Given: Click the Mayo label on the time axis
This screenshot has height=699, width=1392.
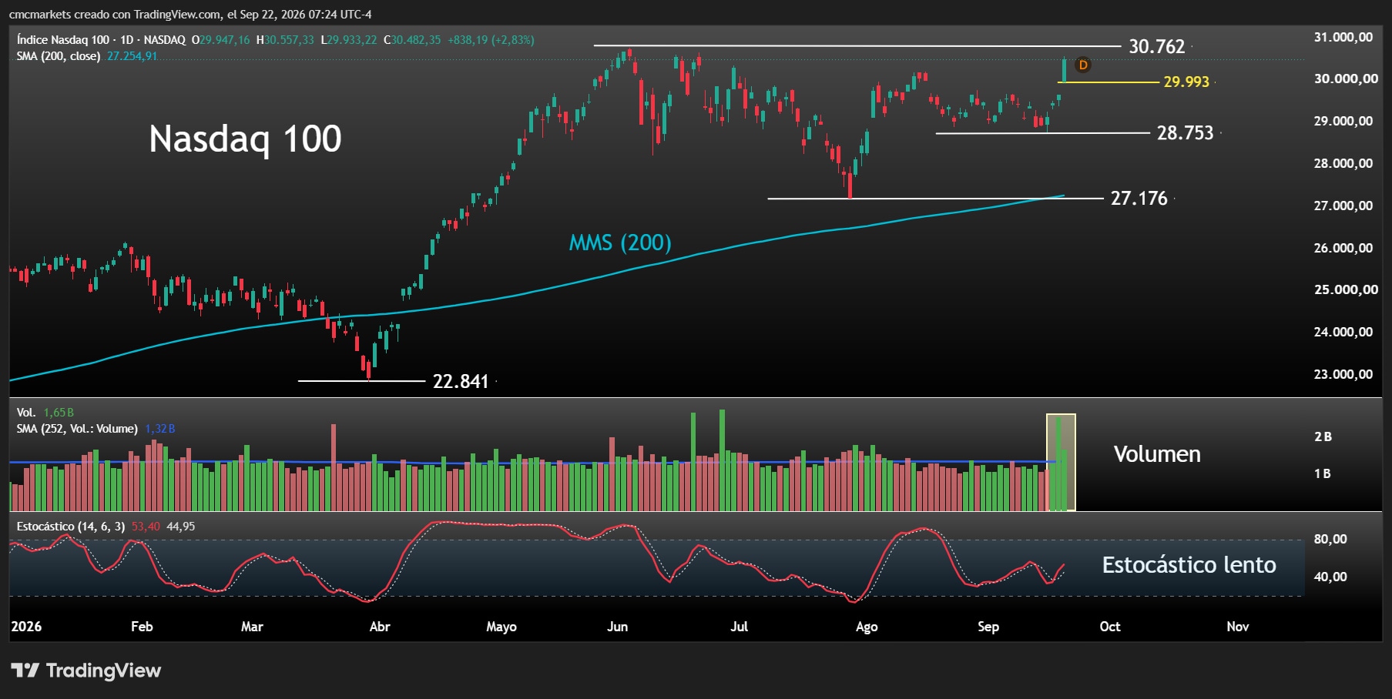Looking at the screenshot, I should pyautogui.click(x=501, y=627).
